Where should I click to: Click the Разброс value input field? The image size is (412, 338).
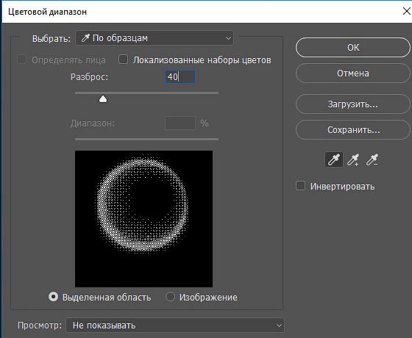180,77
